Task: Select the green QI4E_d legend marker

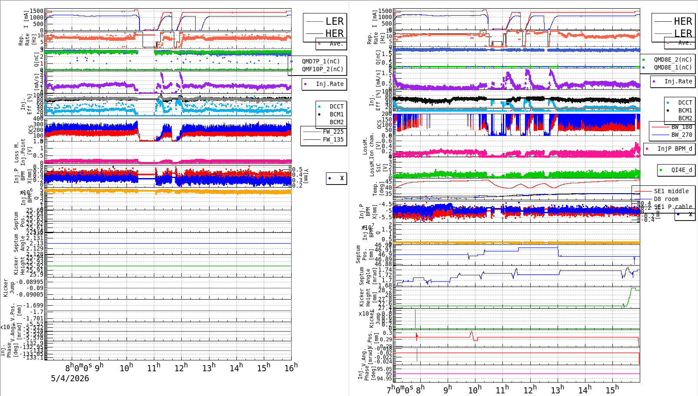Action: click(661, 170)
